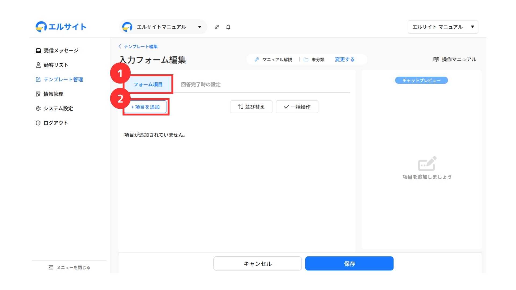Open 操作マニュアル book link

pos(455,59)
